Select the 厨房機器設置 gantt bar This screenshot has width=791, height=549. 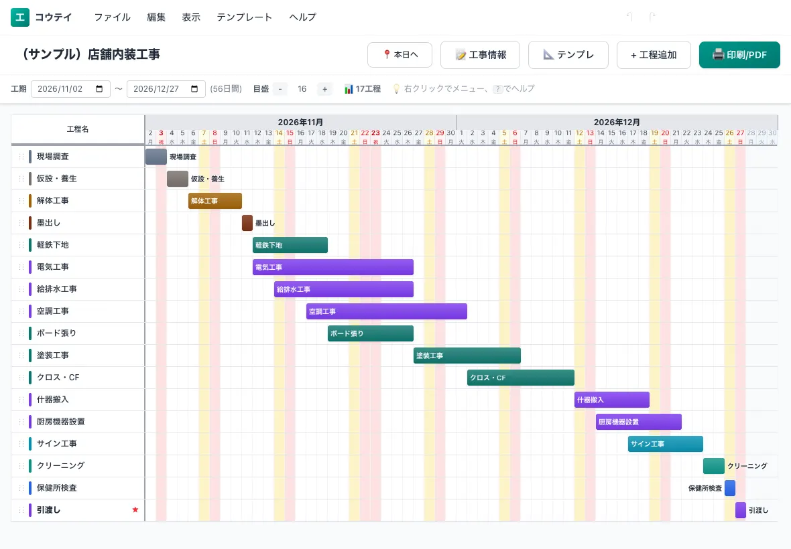pyautogui.click(x=639, y=422)
